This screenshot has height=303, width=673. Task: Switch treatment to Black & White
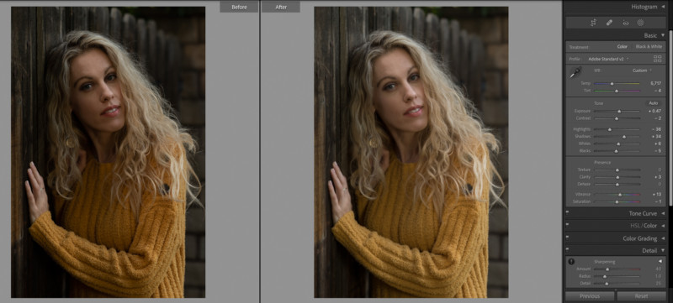coord(649,47)
